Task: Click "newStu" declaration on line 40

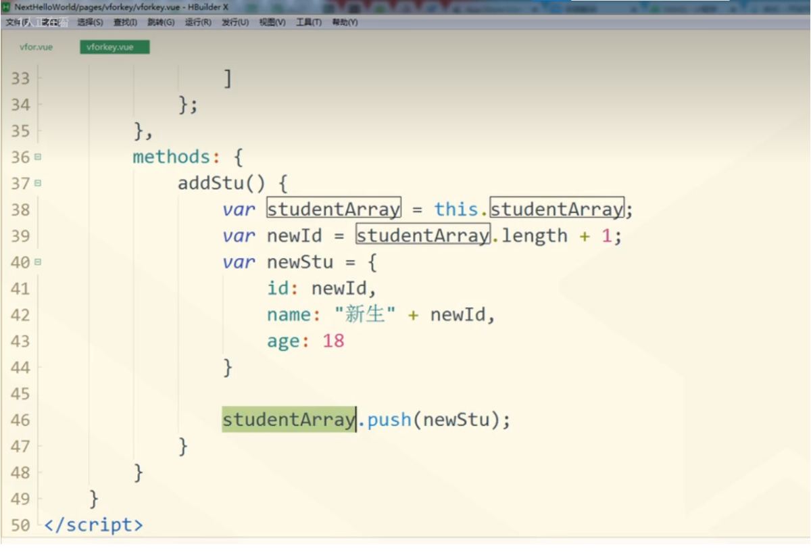Action: pyautogui.click(x=300, y=262)
